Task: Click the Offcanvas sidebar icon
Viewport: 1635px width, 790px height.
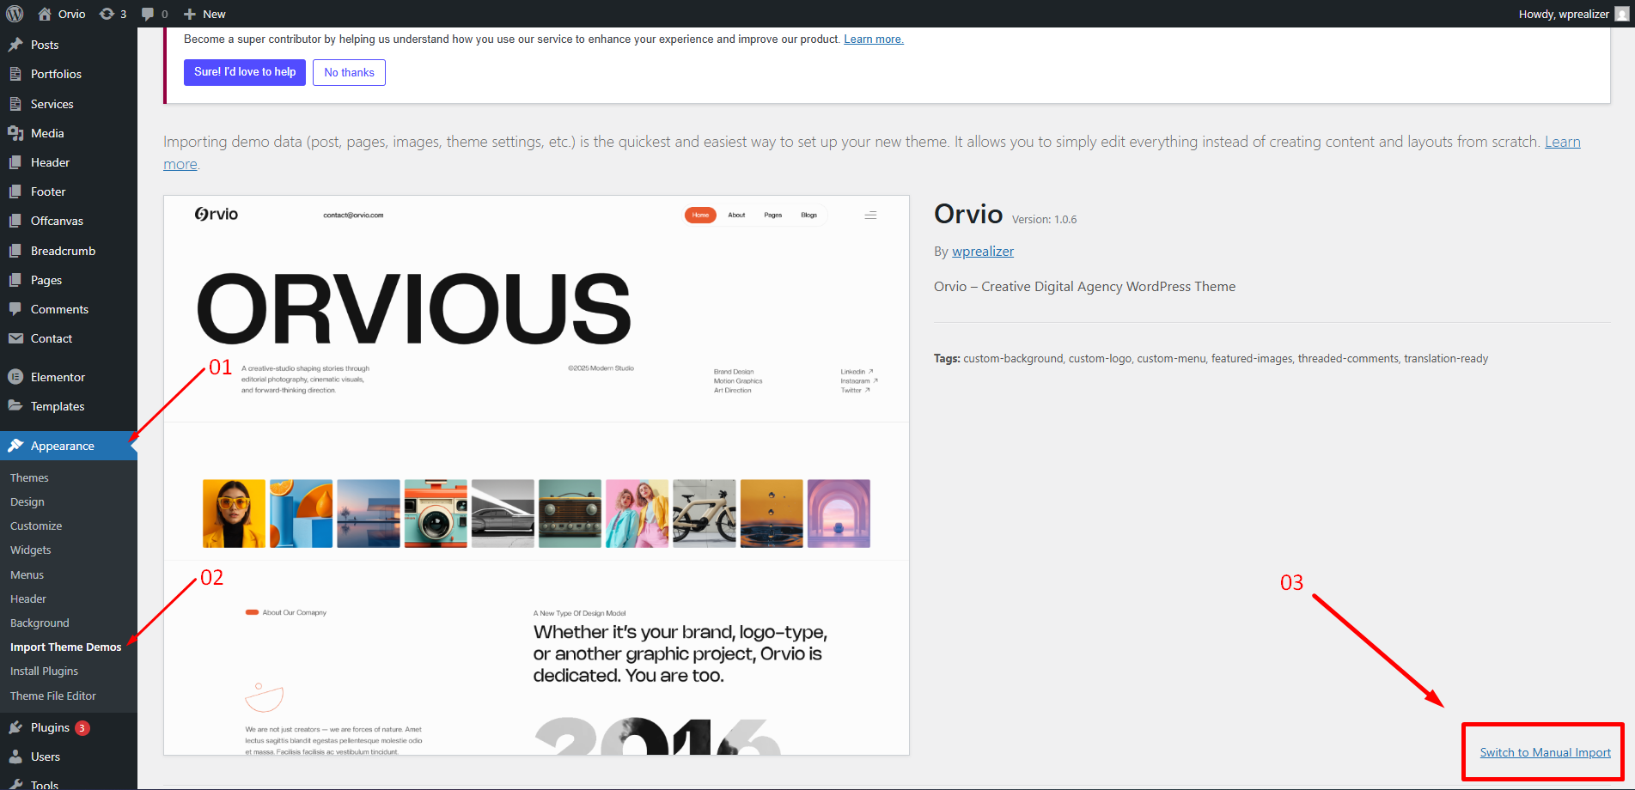Action: 15,221
